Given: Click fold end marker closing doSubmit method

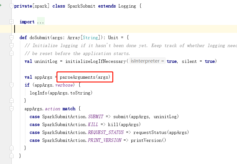Looking at the screenshot, I should click(11, 155).
